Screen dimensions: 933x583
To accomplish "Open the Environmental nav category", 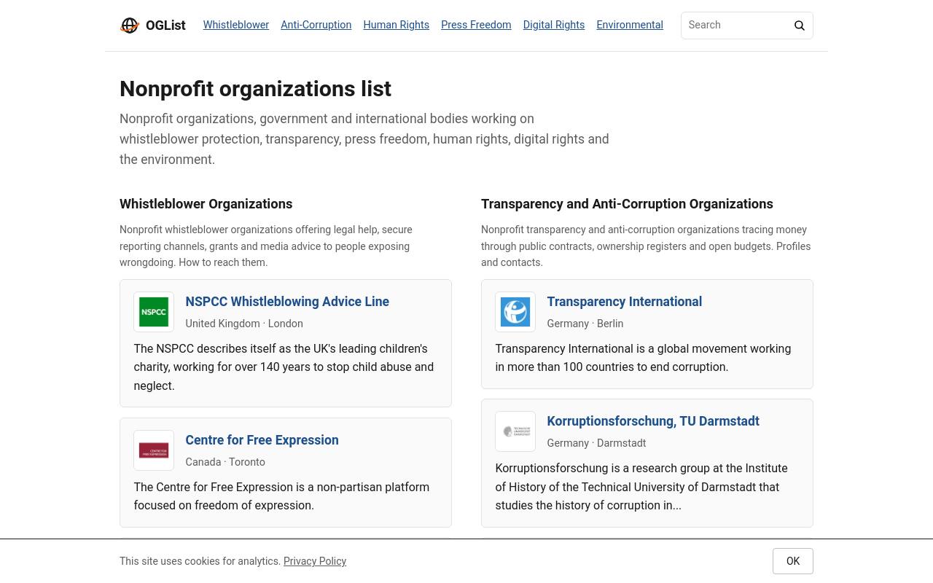I will point(630,25).
